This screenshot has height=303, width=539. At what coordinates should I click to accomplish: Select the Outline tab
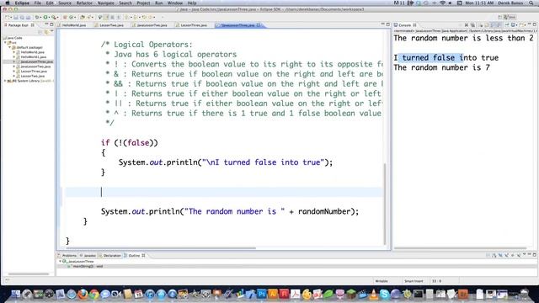pyautogui.click(x=134, y=256)
